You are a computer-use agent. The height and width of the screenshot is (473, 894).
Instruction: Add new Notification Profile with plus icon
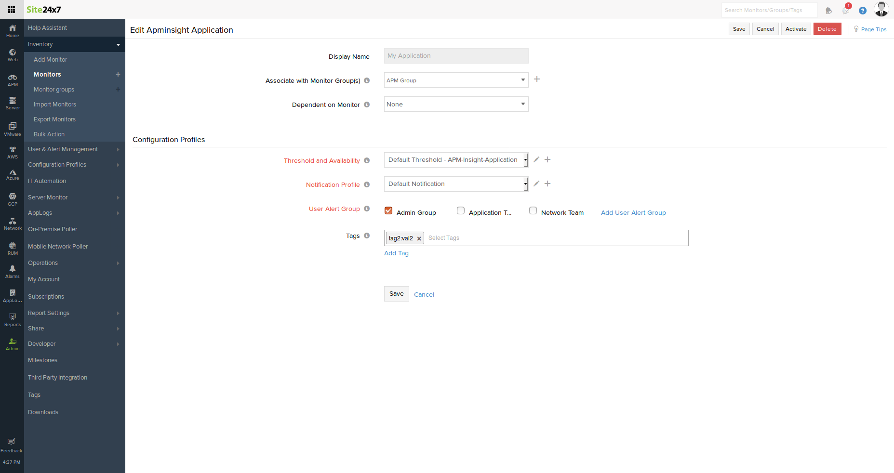coord(547,184)
